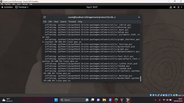
Task: Open Bing chat icon in search box
Action: (87, 100)
